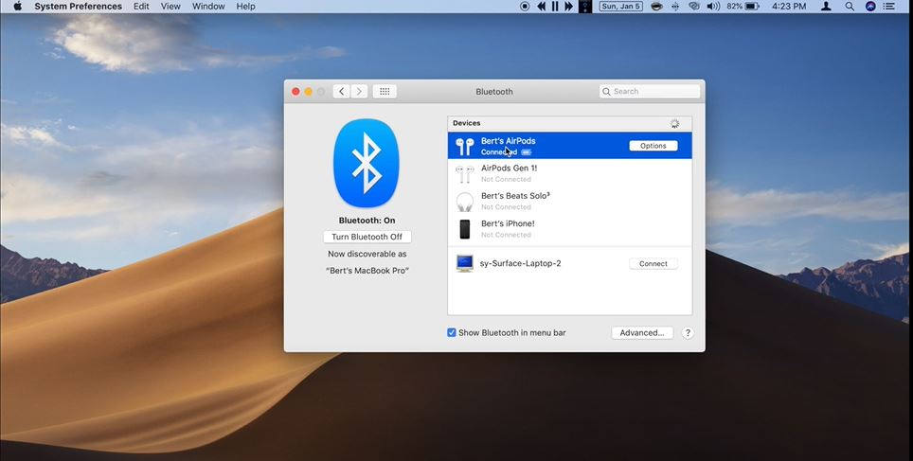Click the lips icon in menu bar
913x461 pixels.
tap(656, 7)
